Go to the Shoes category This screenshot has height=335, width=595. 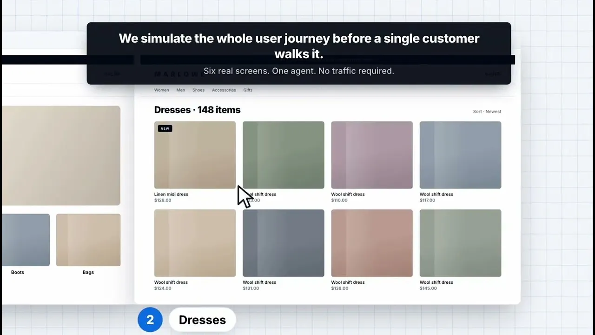point(198,90)
